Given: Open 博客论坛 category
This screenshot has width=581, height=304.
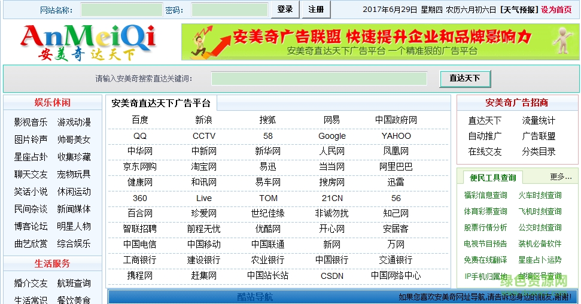Looking at the screenshot, I should point(31,227).
